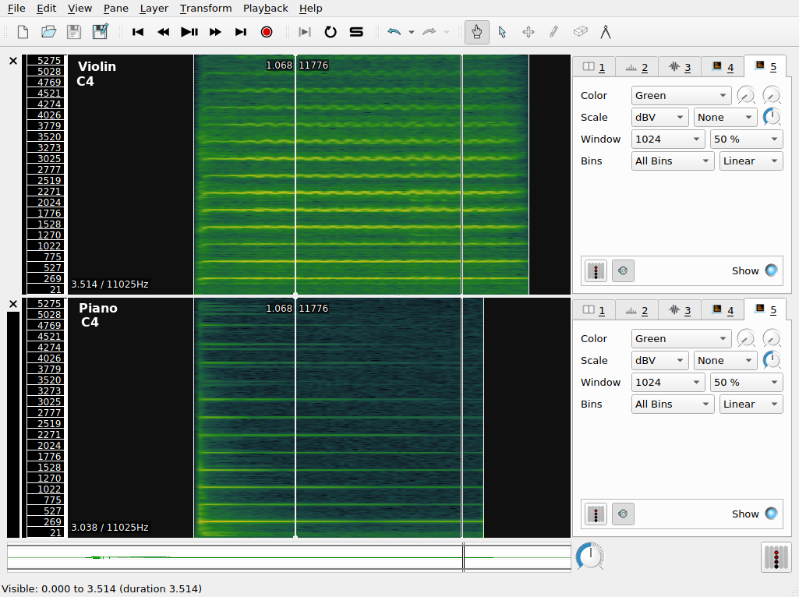
Task: Save session as with the pencil disk icon
Action: point(101,32)
